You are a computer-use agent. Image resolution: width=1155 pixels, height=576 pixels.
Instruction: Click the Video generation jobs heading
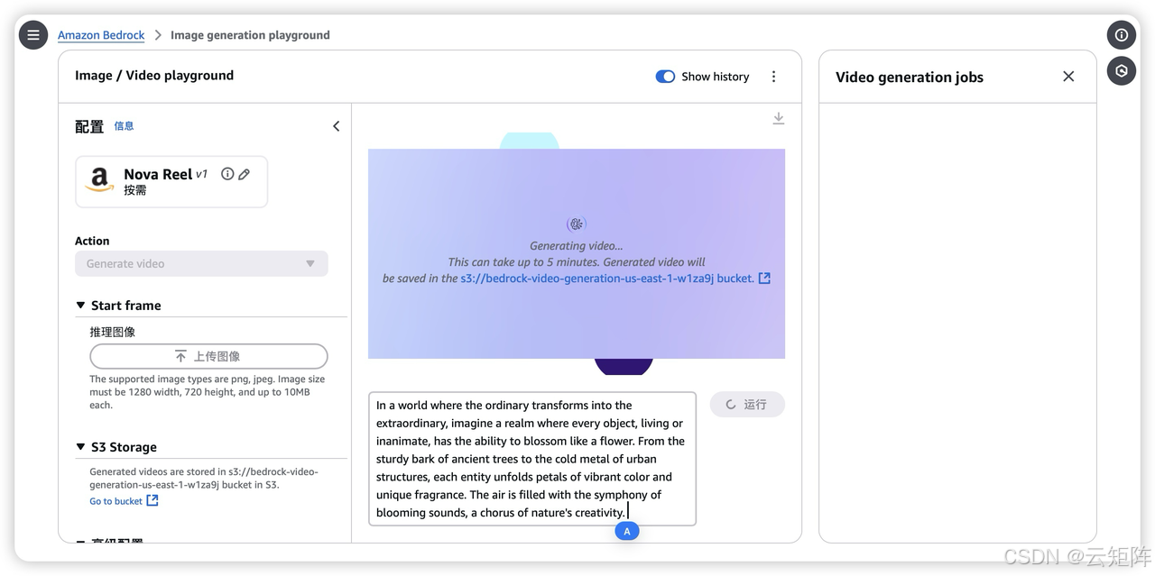[910, 77]
